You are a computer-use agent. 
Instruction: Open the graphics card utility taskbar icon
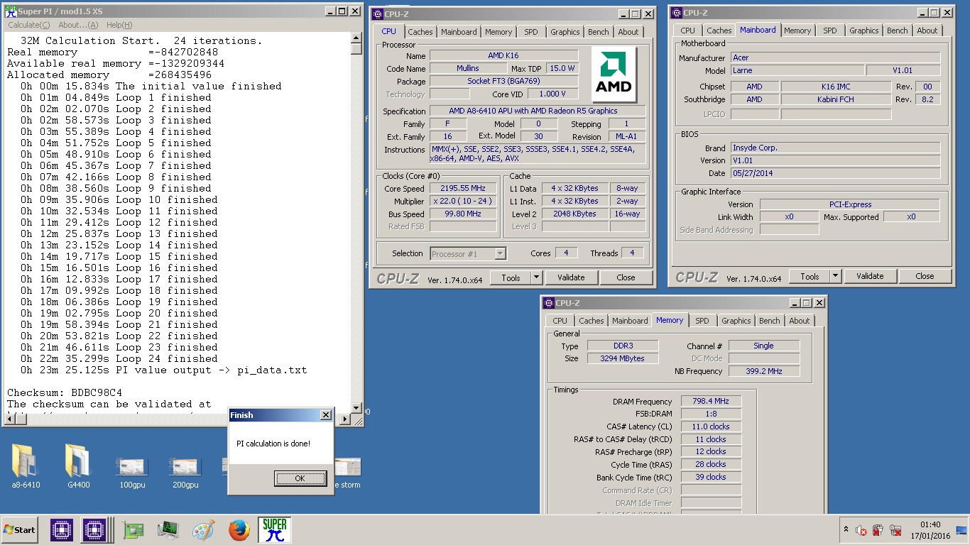(x=133, y=530)
